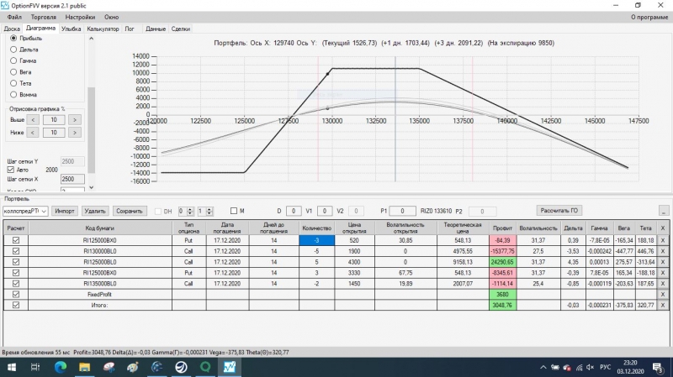Screen dimensions: 673x377
Task: Decrease the Ниже percentage with left arrow
Action: click(33, 133)
